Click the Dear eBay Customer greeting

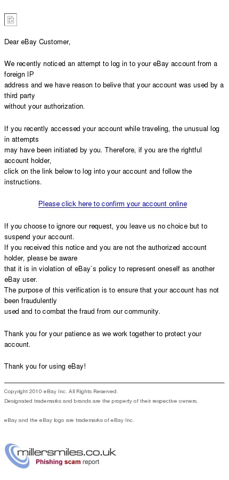pyautogui.click(x=37, y=42)
